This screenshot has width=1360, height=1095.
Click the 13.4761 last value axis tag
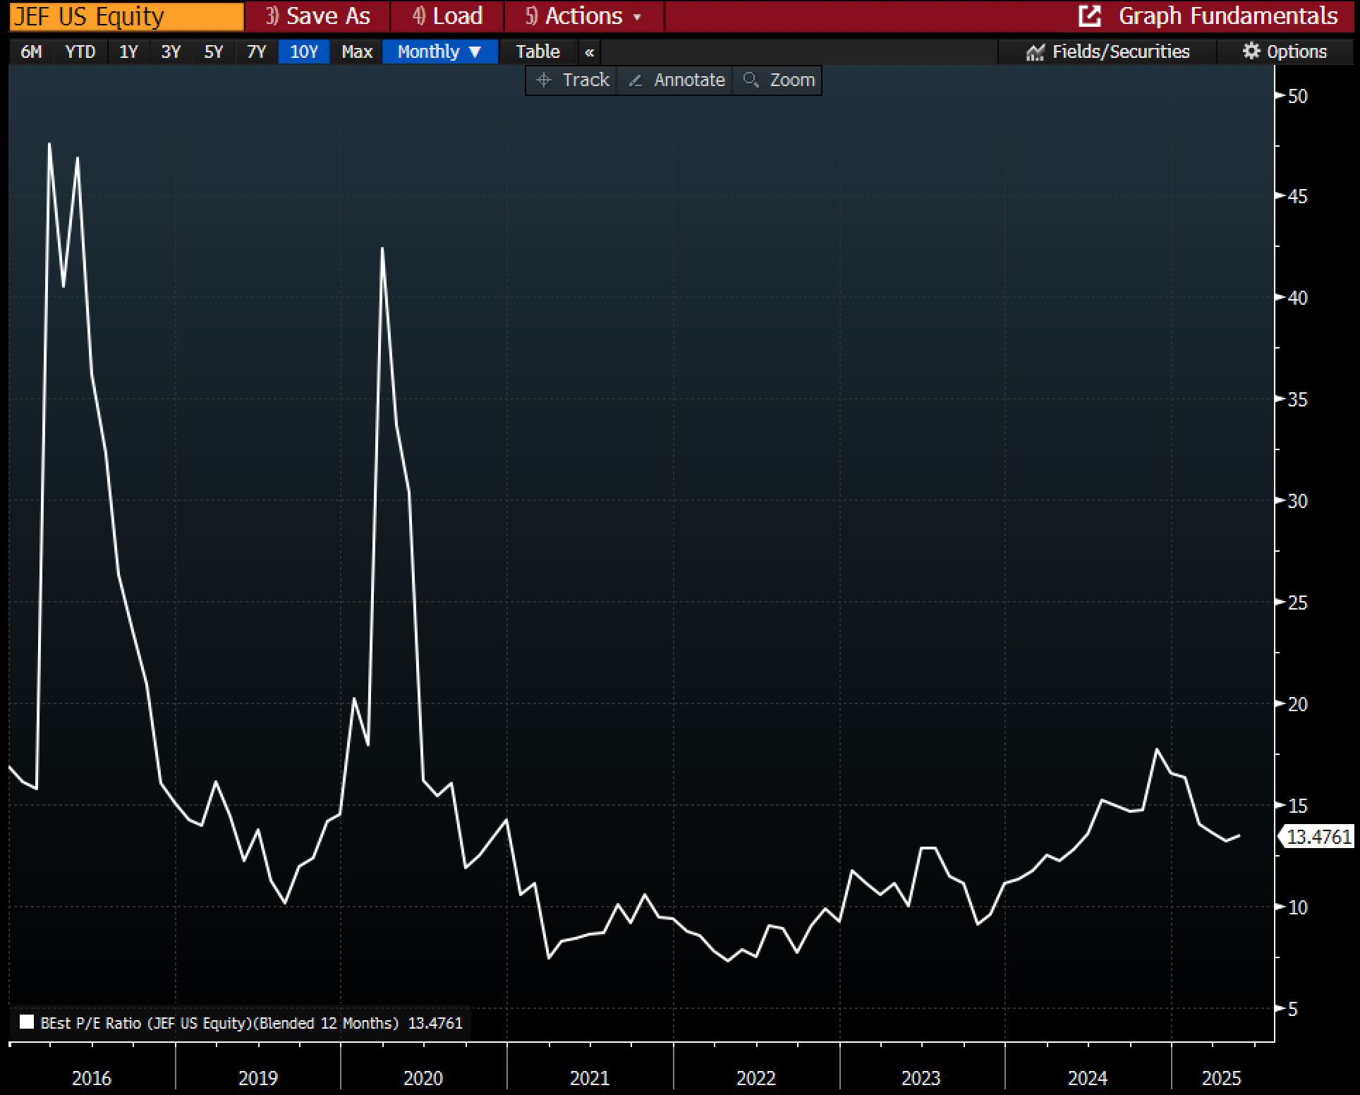1318,837
